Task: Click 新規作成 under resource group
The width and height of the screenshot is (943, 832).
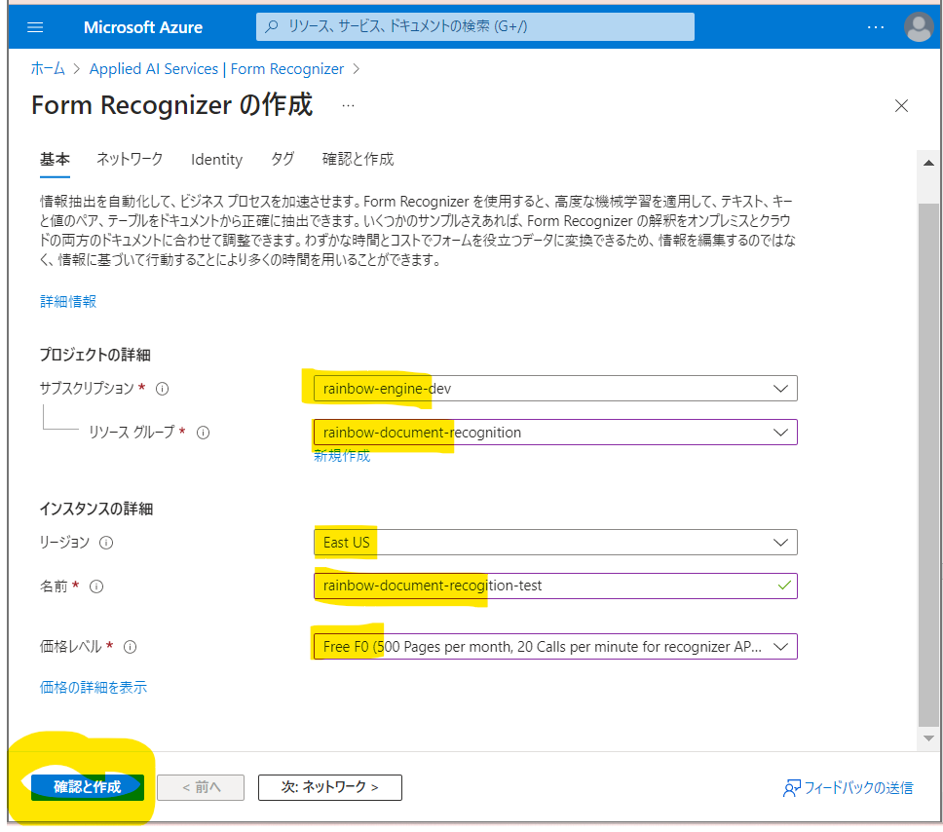Action: [x=342, y=456]
